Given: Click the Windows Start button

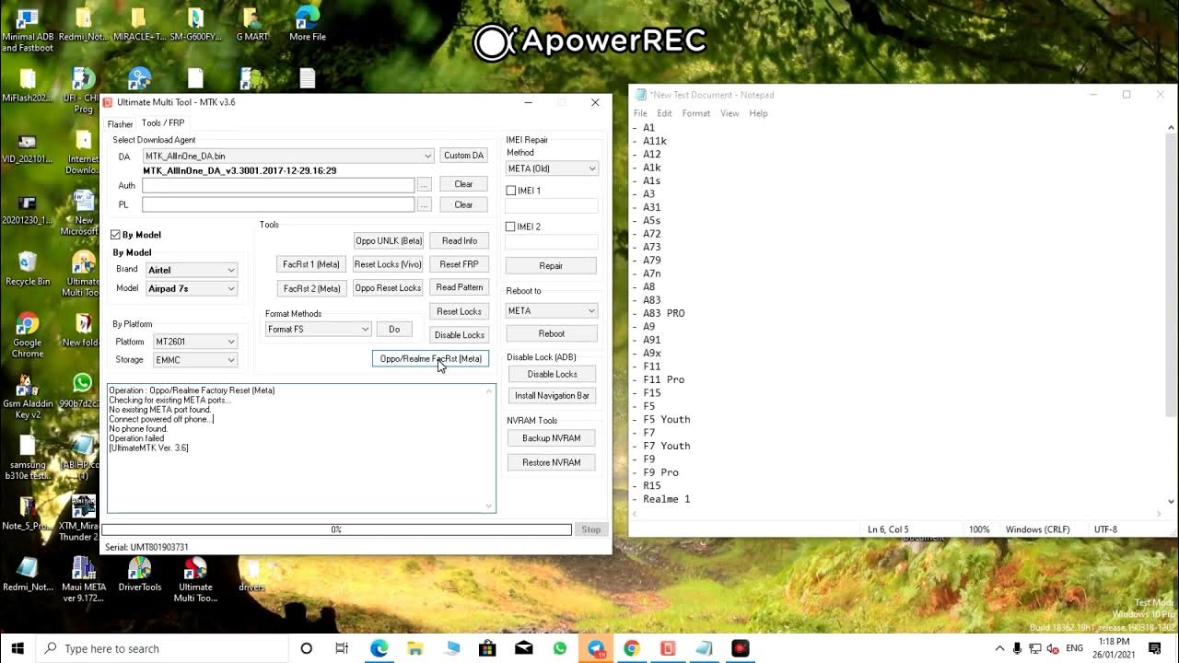Looking at the screenshot, I should (18, 648).
